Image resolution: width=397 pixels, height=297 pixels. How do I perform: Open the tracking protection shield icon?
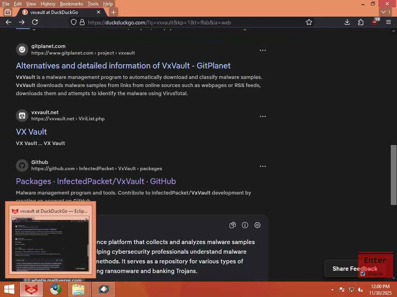(x=73, y=22)
